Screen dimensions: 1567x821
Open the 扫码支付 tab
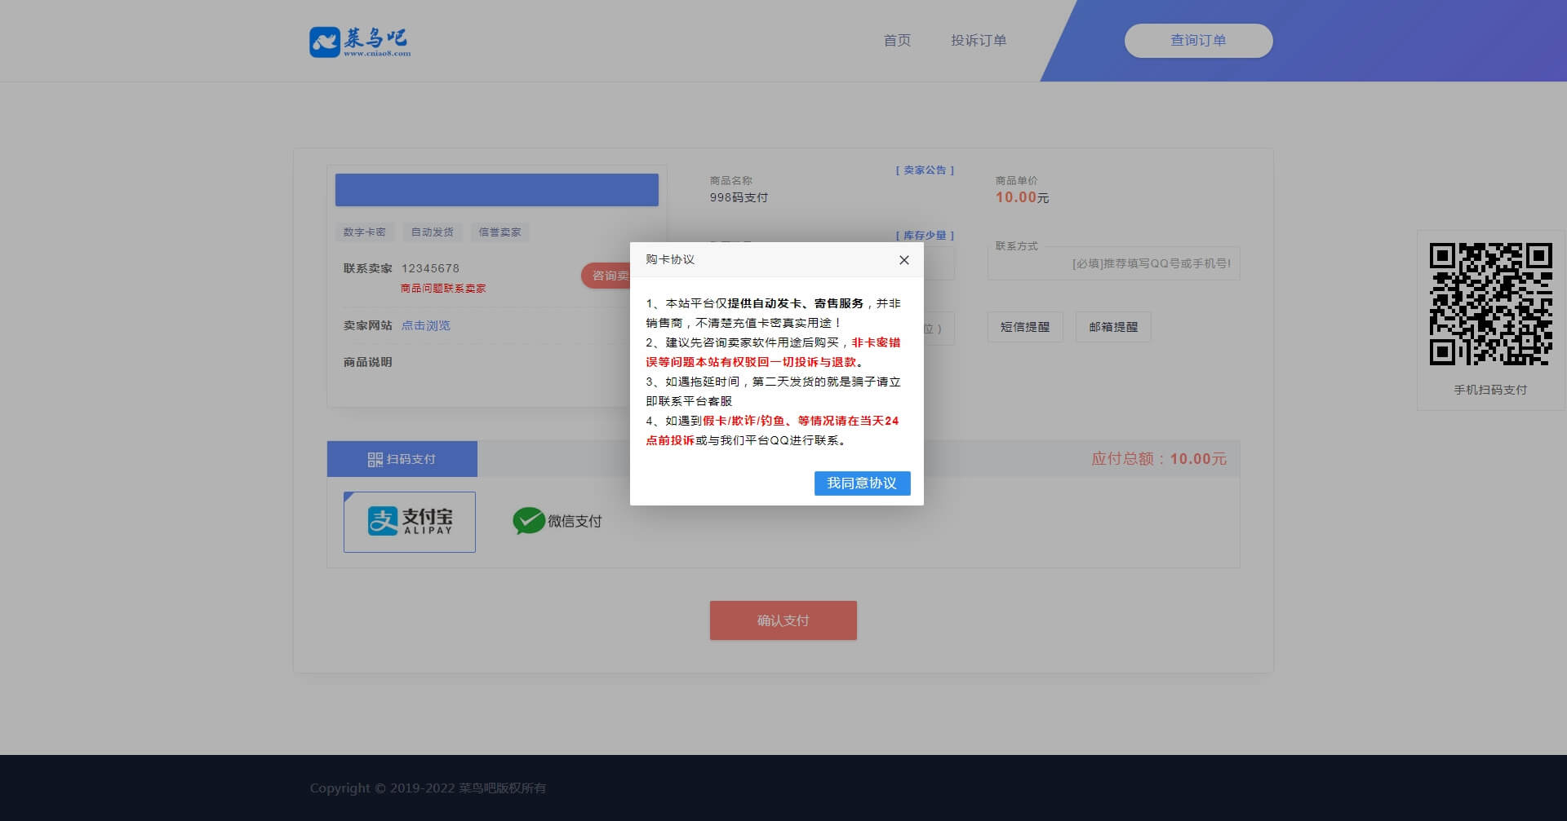coord(402,459)
